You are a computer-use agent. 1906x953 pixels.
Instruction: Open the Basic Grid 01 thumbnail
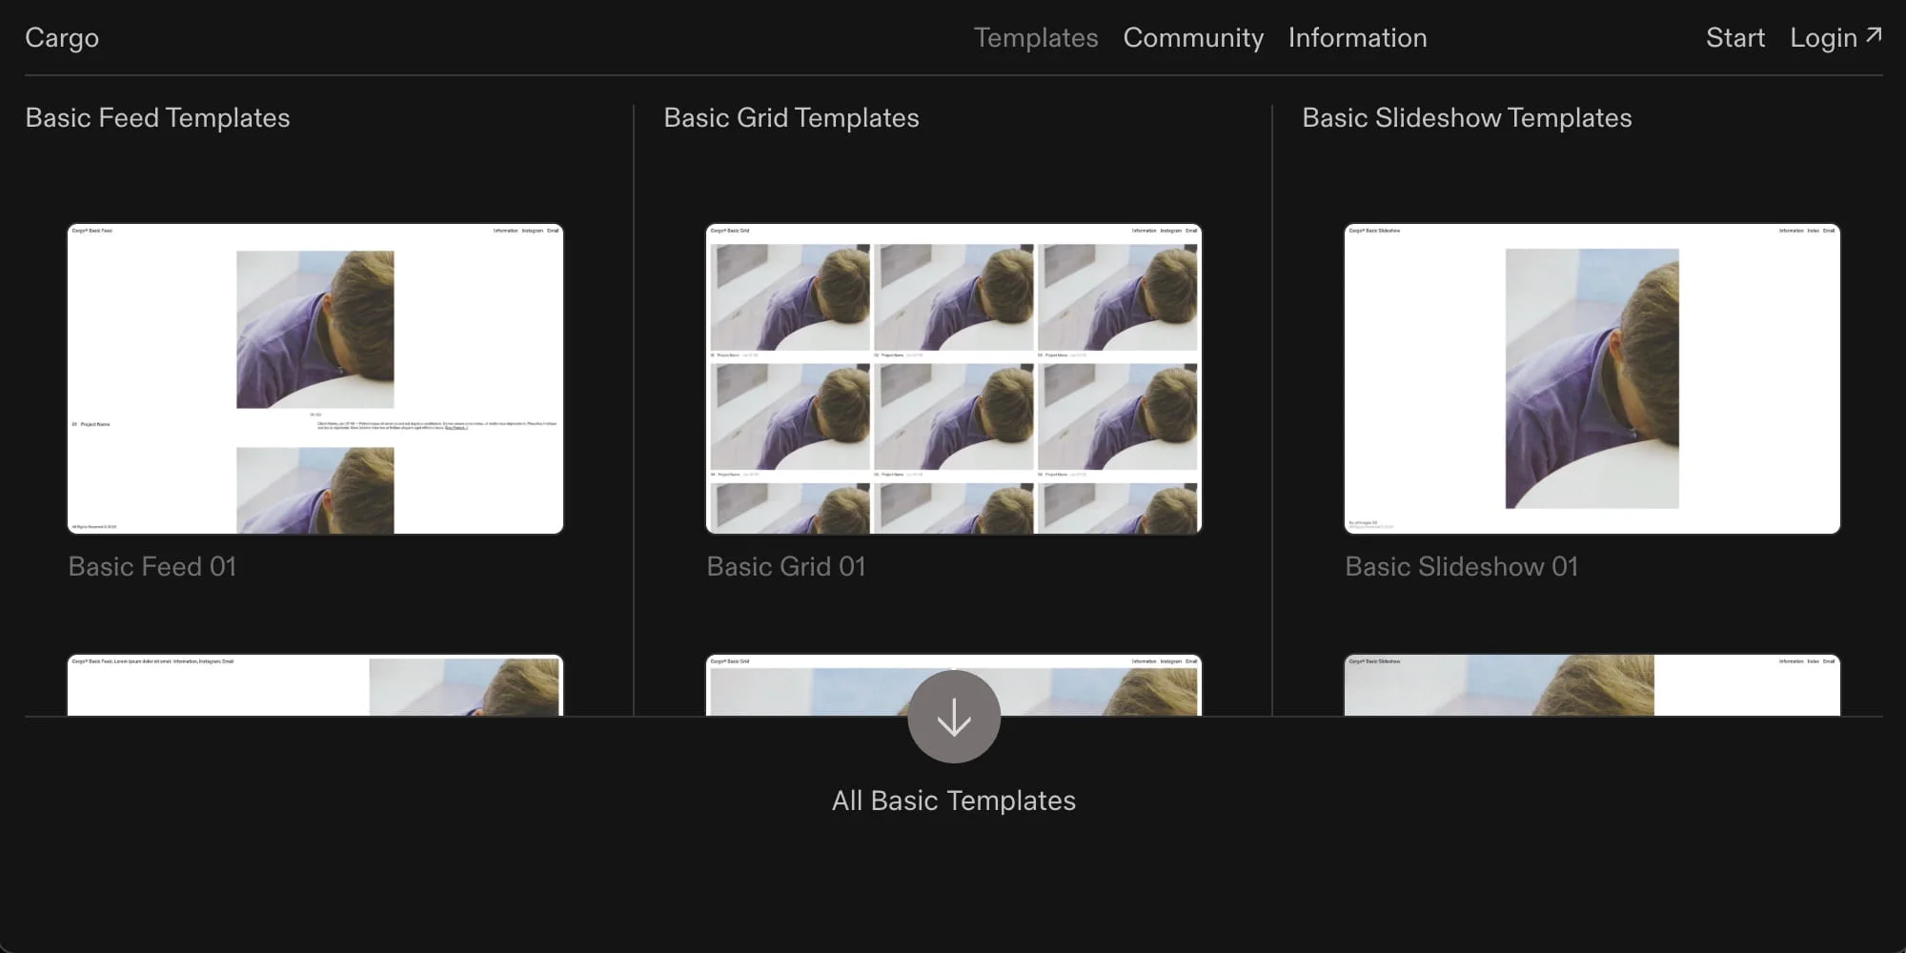point(954,378)
